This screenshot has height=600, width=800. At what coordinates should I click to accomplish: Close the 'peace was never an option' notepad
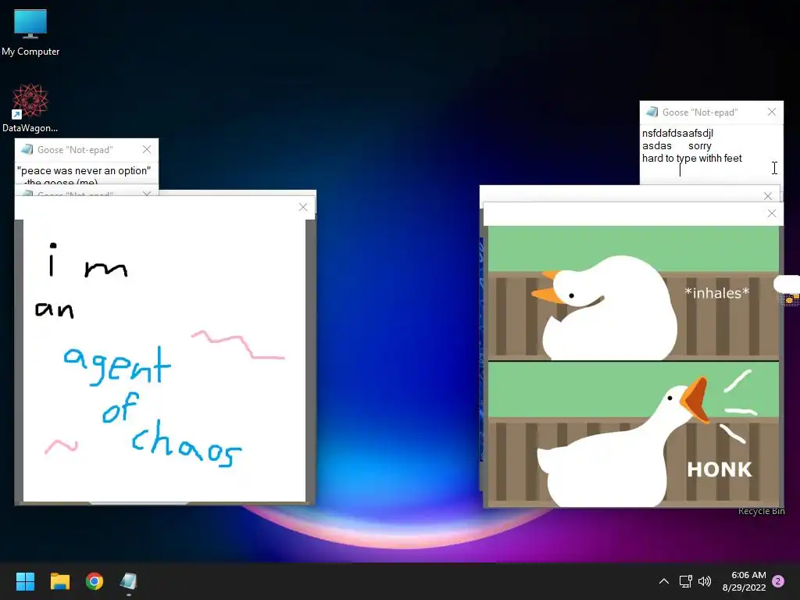point(147,149)
